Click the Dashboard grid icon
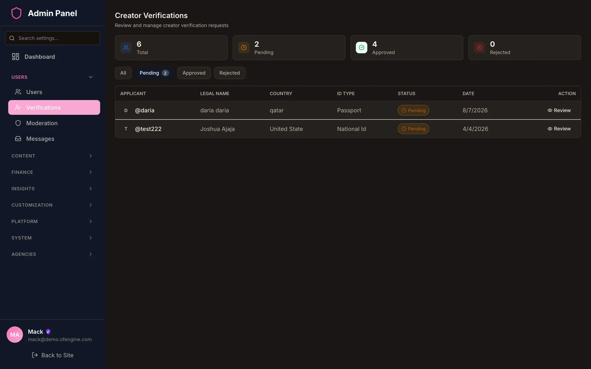This screenshot has height=369, width=591. click(16, 56)
